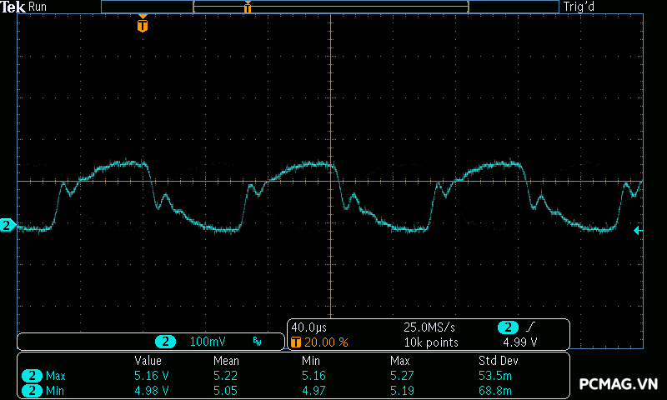
Task: Click the orange trigger position T marker
Action: (x=143, y=25)
